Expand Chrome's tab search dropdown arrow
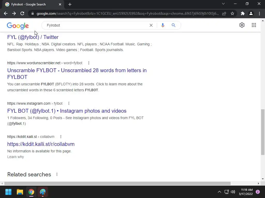265x198 pixels. tap(223, 4)
